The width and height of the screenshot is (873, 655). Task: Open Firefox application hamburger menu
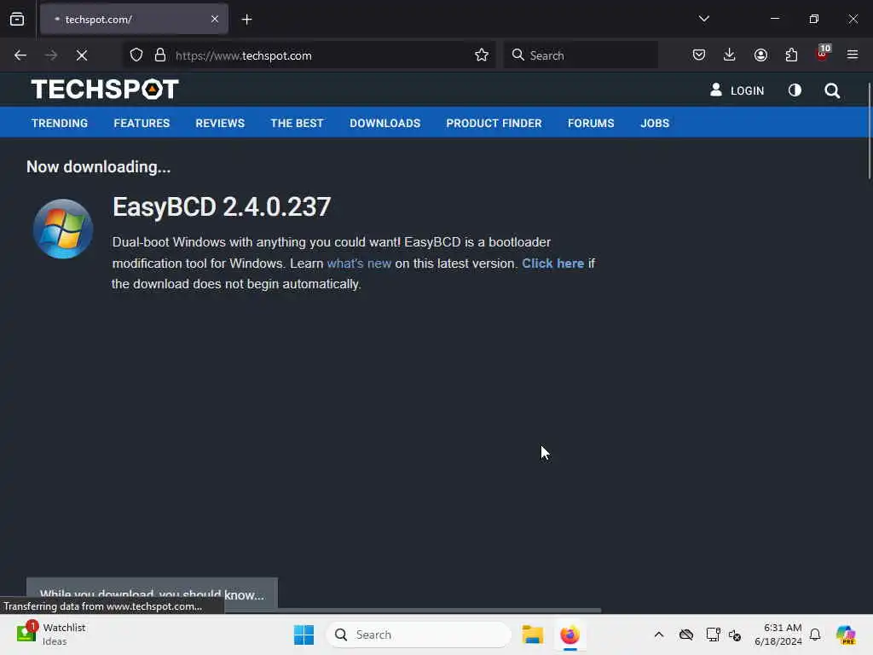[x=853, y=55]
